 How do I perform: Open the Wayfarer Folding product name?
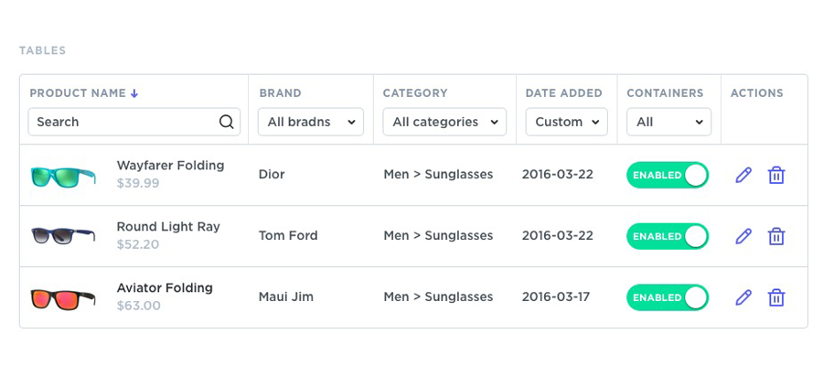[x=170, y=166]
